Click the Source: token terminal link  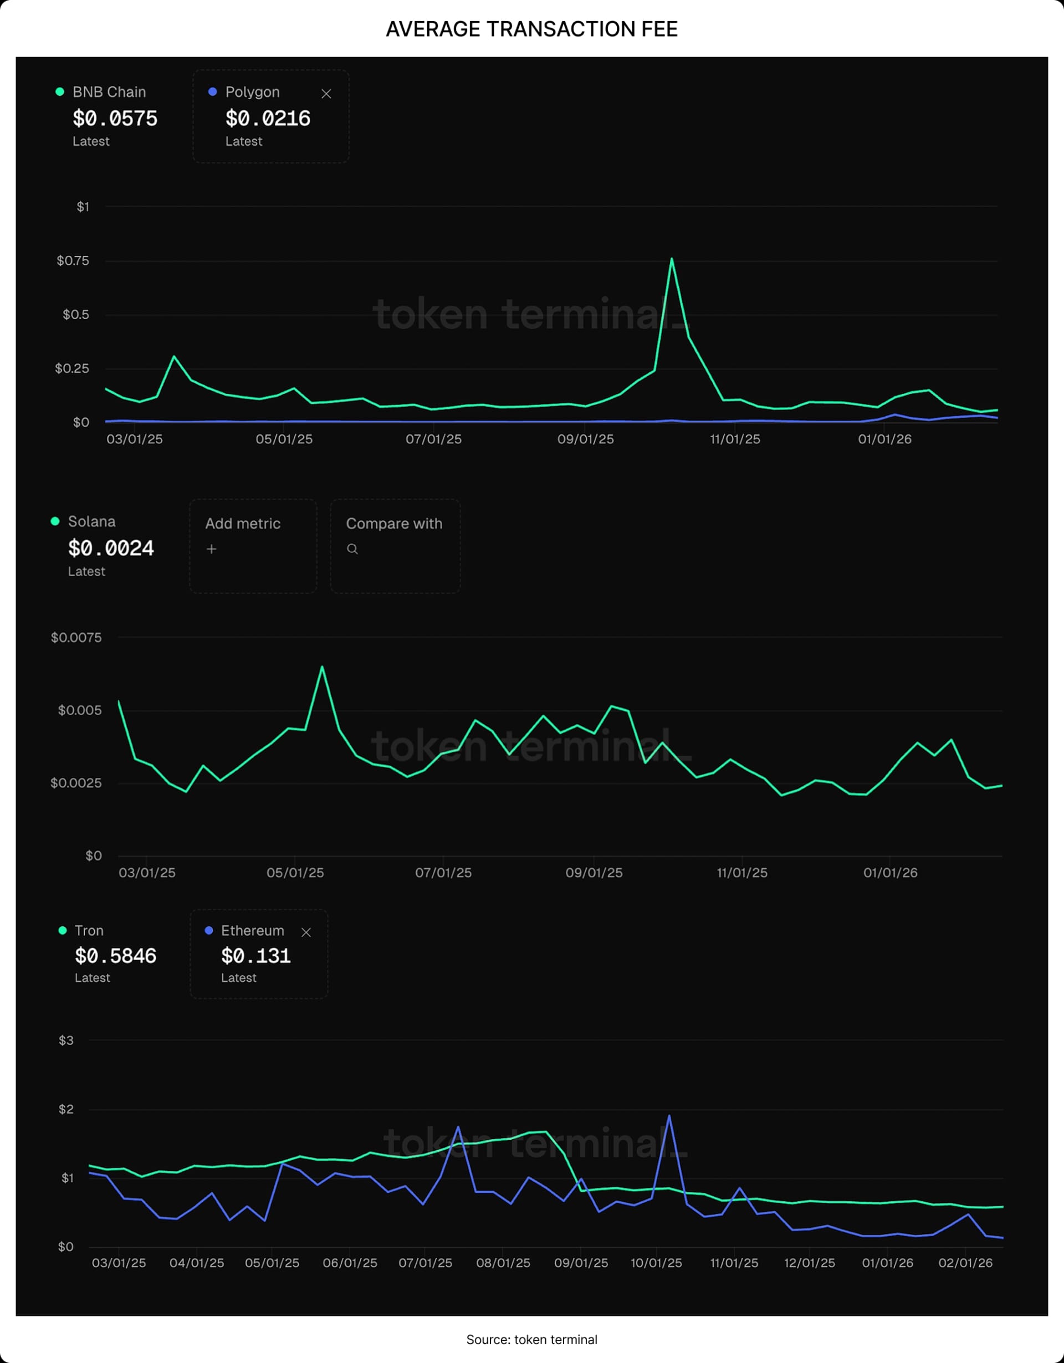tap(531, 1339)
